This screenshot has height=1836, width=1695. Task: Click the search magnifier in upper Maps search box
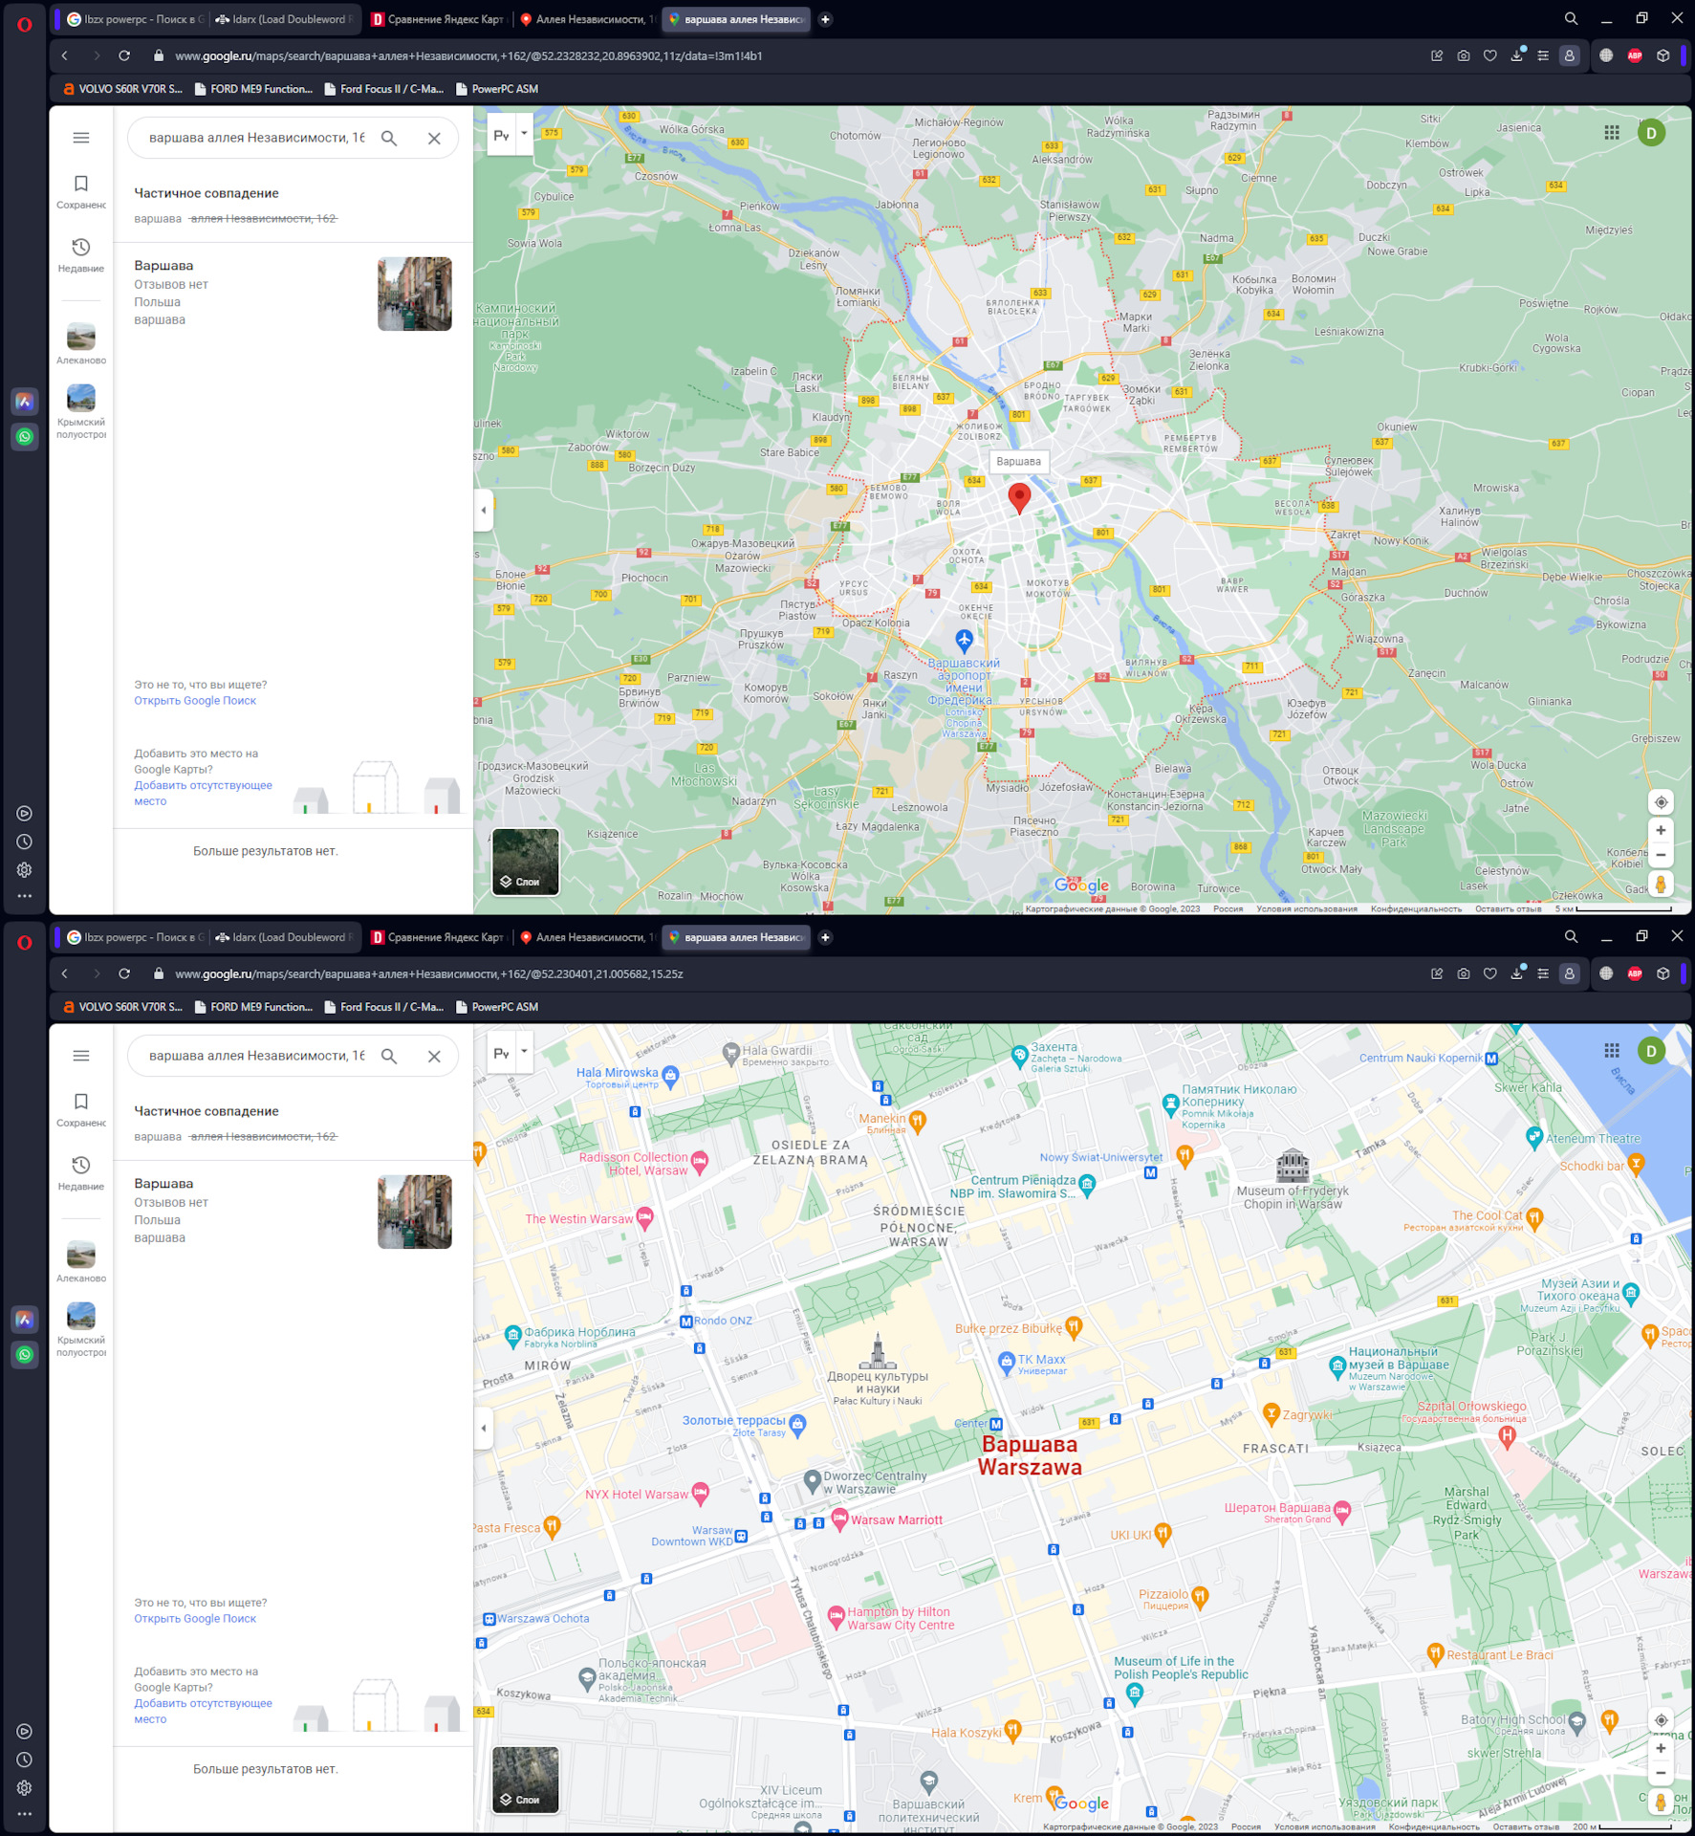389,138
